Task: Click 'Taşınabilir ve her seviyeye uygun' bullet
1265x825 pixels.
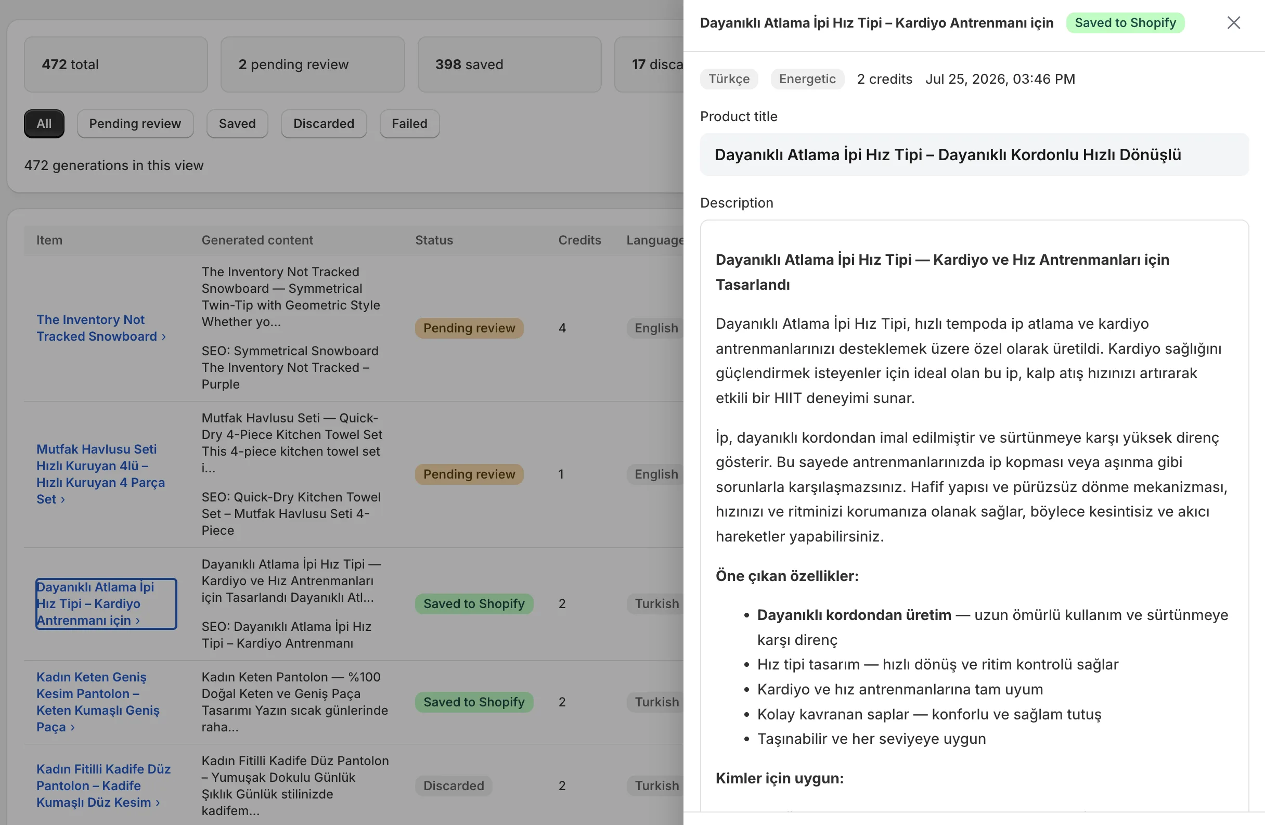Action: (x=871, y=739)
